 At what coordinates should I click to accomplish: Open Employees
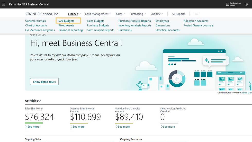click(162, 21)
